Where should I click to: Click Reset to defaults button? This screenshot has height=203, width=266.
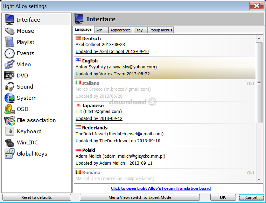pos(37,197)
